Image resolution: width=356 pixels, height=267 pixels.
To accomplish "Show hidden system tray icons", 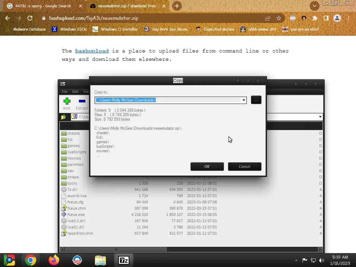I will (x=296, y=260).
